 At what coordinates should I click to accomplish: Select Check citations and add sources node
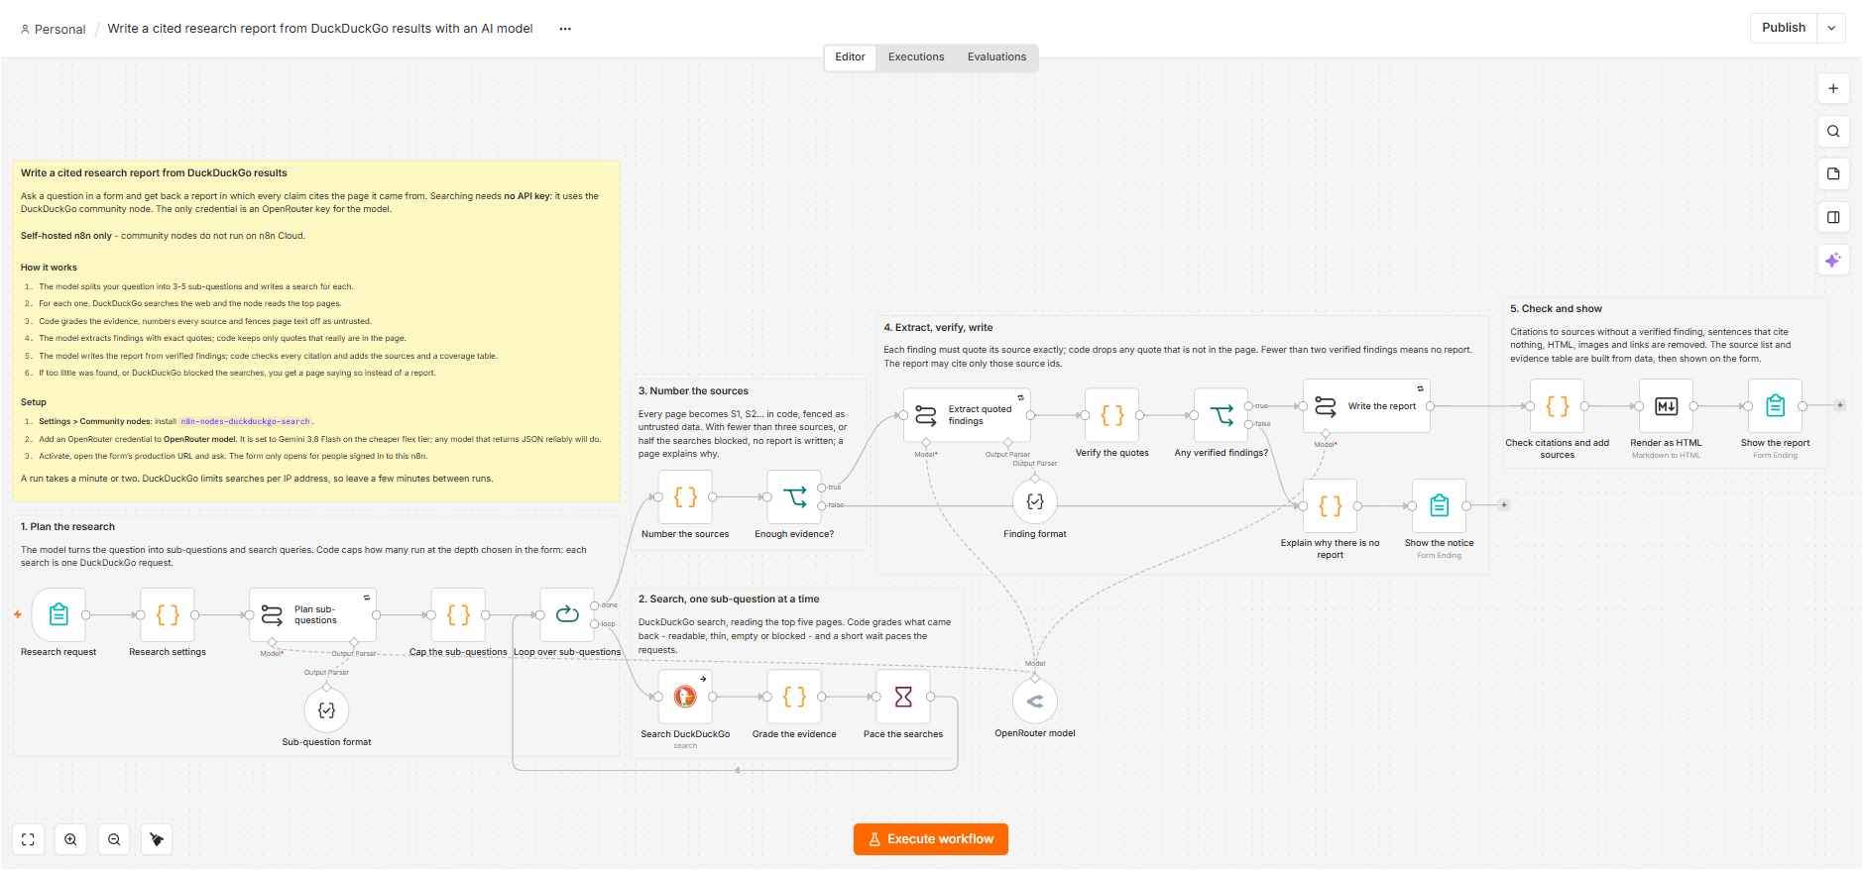coord(1558,405)
